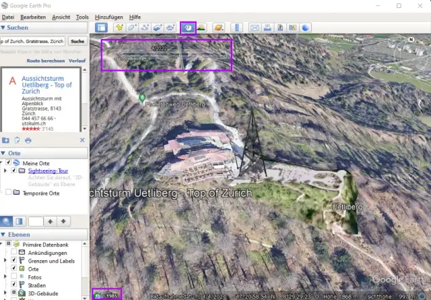
Task: Click the sunlight toolbar icon
Action: tap(201, 28)
